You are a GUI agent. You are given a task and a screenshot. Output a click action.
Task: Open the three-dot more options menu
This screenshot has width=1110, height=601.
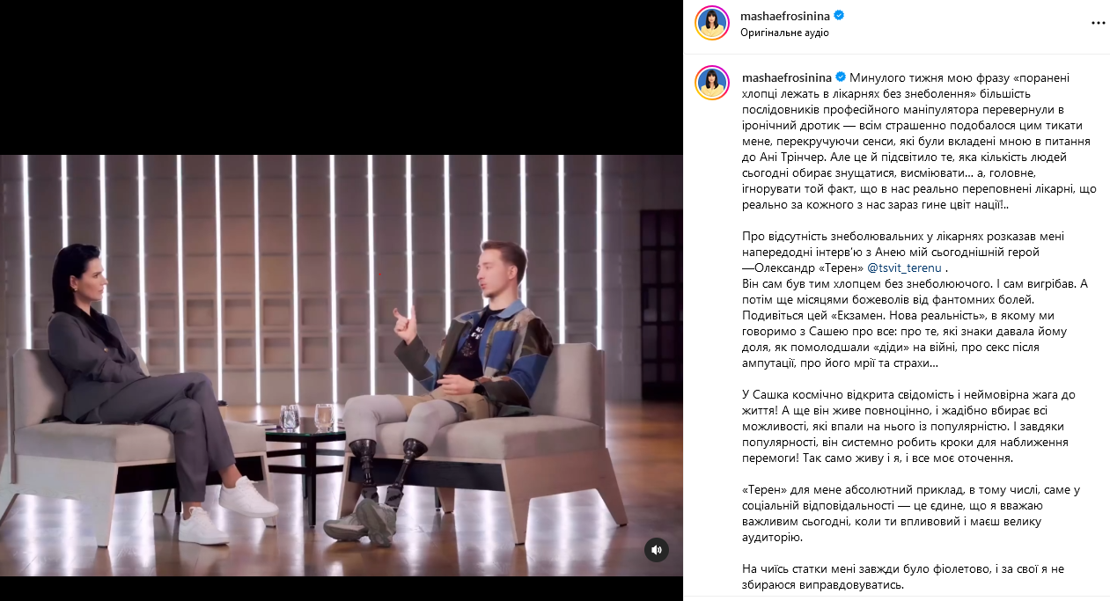tap(1098, 23)
